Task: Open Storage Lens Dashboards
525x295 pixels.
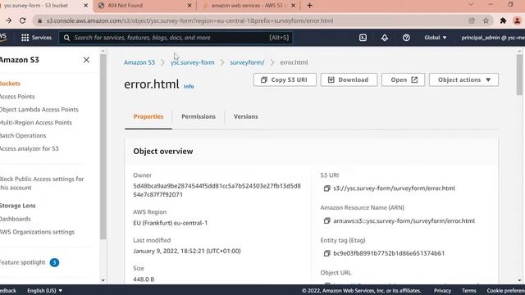Action: [x=16, y=219]
